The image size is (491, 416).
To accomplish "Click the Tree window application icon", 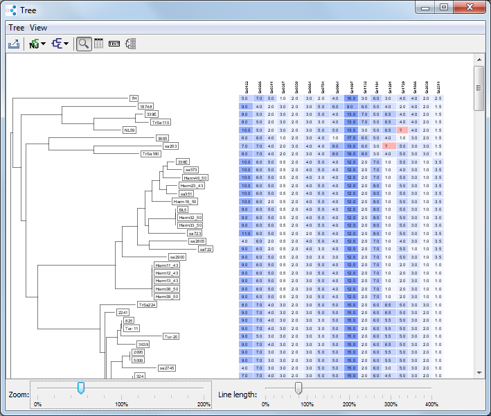I will (12, 10).
